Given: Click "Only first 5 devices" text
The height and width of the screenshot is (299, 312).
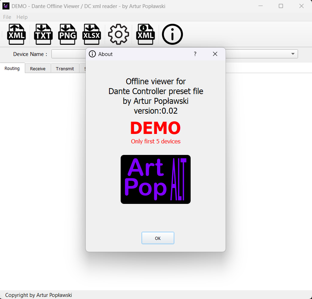Looking at the screenshot, I should (156, 141).
